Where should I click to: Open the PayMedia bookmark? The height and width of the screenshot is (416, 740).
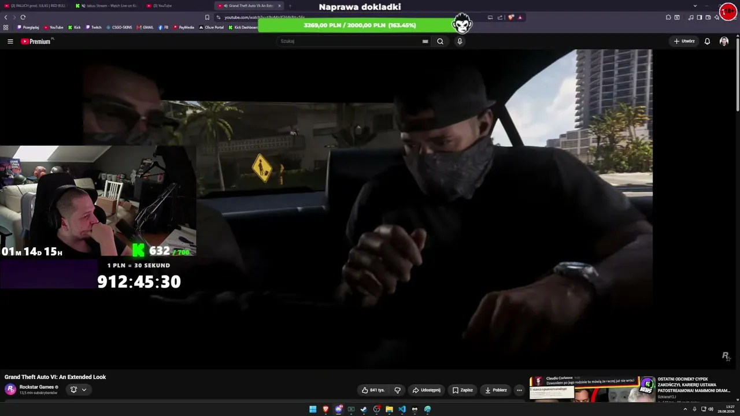(183, 27)
